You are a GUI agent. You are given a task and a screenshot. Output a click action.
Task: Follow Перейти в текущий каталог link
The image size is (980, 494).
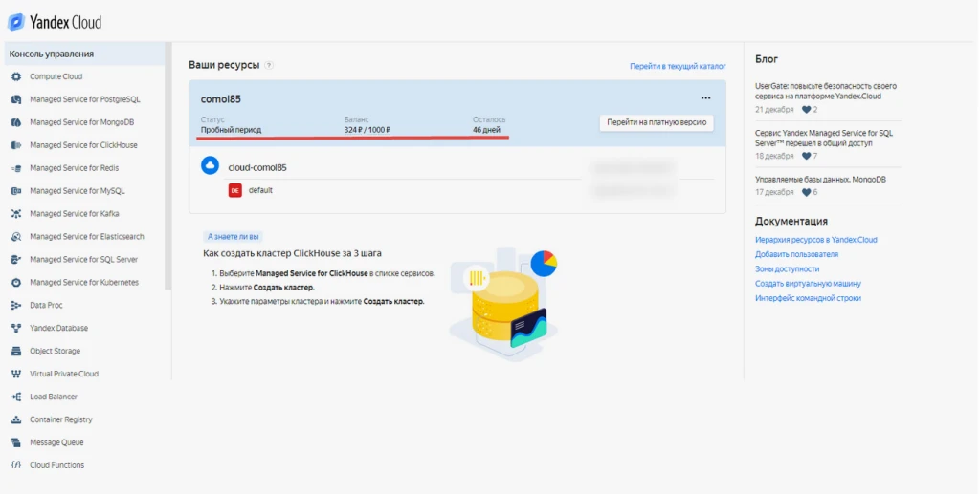(x=678, y=66)
